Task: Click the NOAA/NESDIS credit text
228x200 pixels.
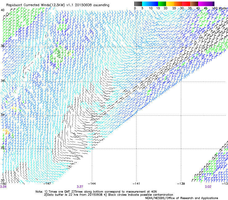Action: 181,198
